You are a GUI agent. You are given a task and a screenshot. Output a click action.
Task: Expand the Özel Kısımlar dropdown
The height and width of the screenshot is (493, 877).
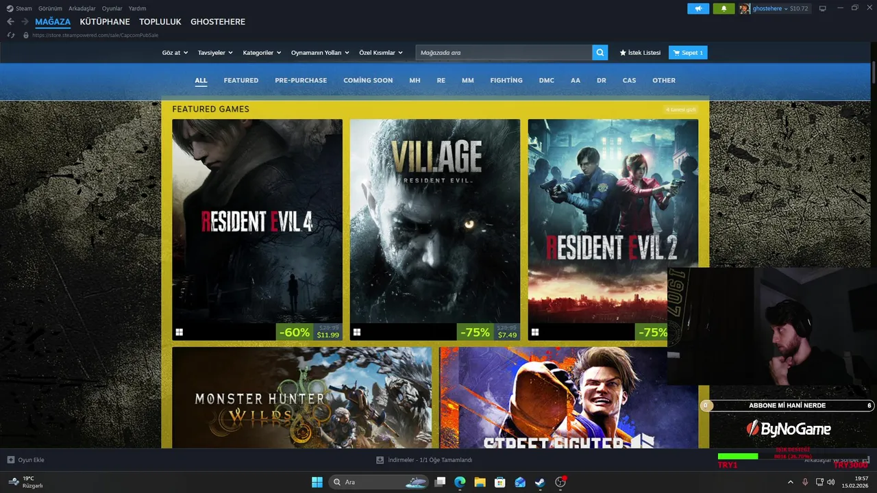click(x=381, y=53)
